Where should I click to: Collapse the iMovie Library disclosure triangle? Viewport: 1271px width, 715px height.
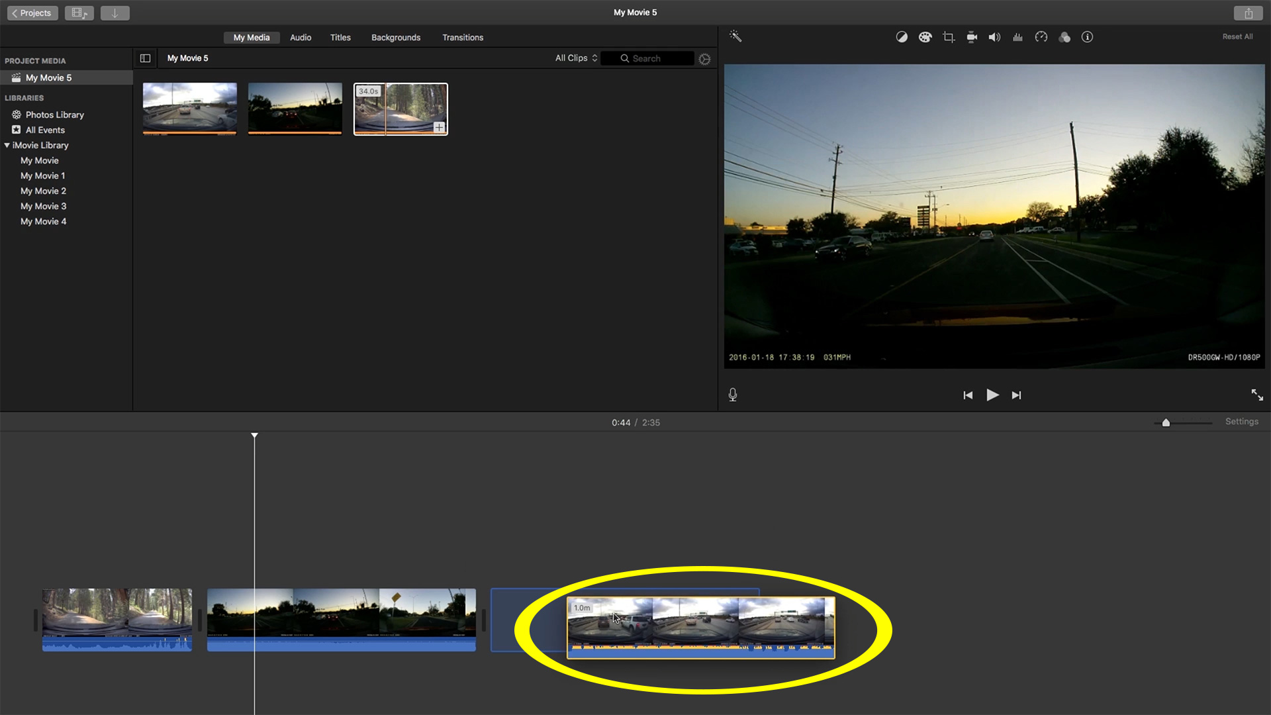(7, 145)
